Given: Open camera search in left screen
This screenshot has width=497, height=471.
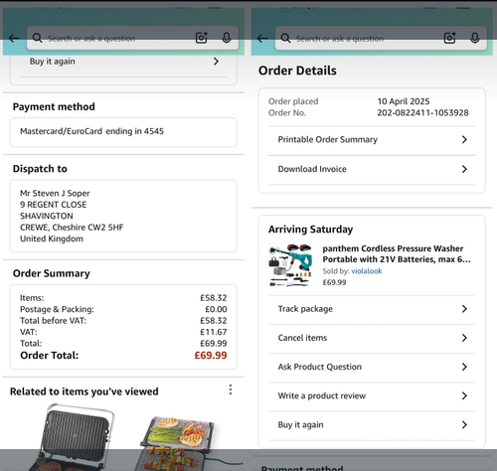Looking at the screenshot, I should coord(202,38).
